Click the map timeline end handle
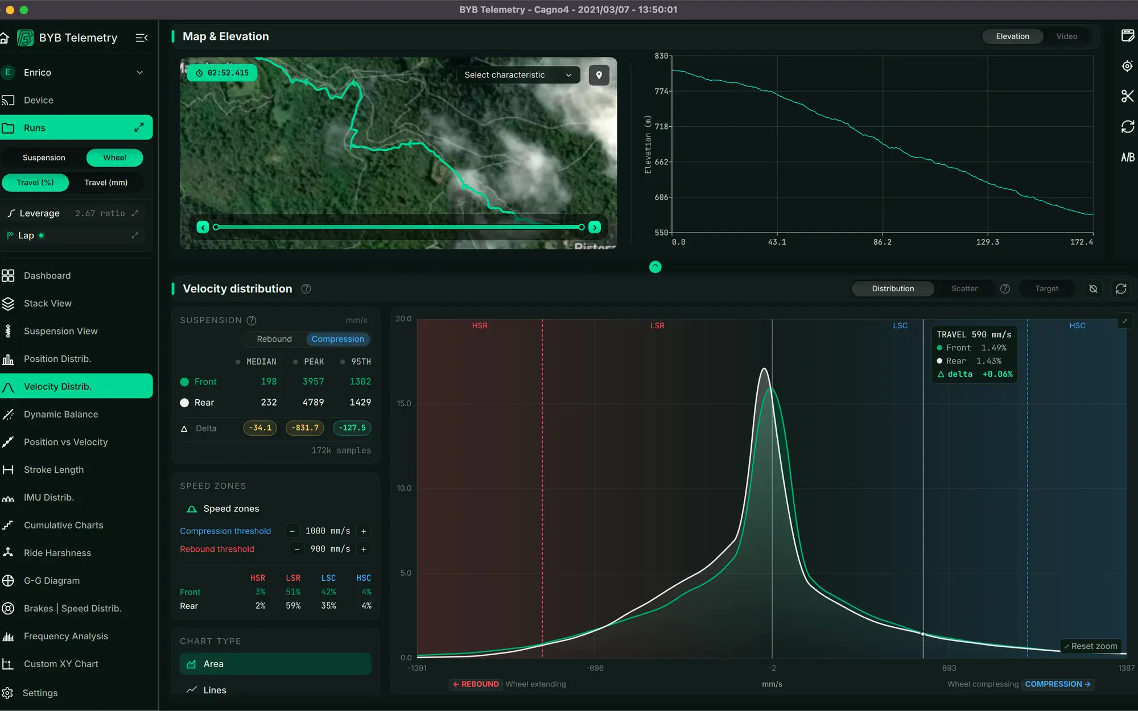This screenshot has height=711, width=1138. [x=581, y=228]
